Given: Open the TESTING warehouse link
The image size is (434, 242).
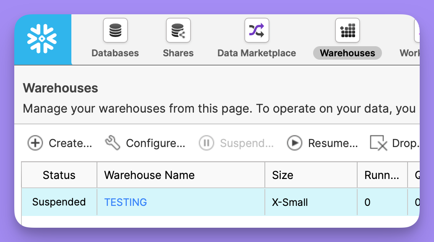Looking at the screenshot, I should (x=125, y=203).
